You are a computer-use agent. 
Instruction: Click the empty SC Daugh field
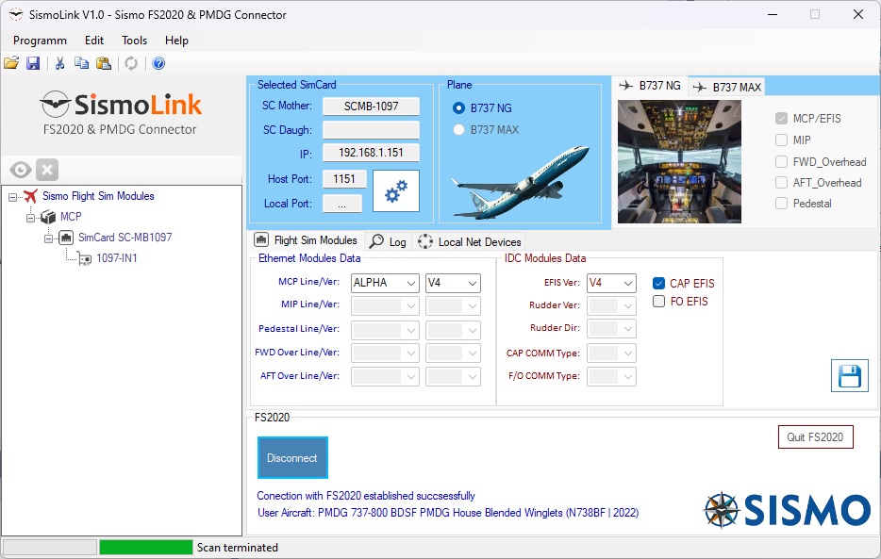[371, 130]
